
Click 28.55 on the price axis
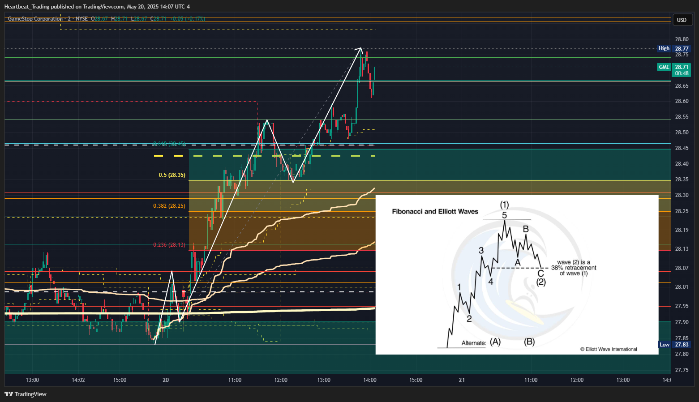tap(682, 117)
